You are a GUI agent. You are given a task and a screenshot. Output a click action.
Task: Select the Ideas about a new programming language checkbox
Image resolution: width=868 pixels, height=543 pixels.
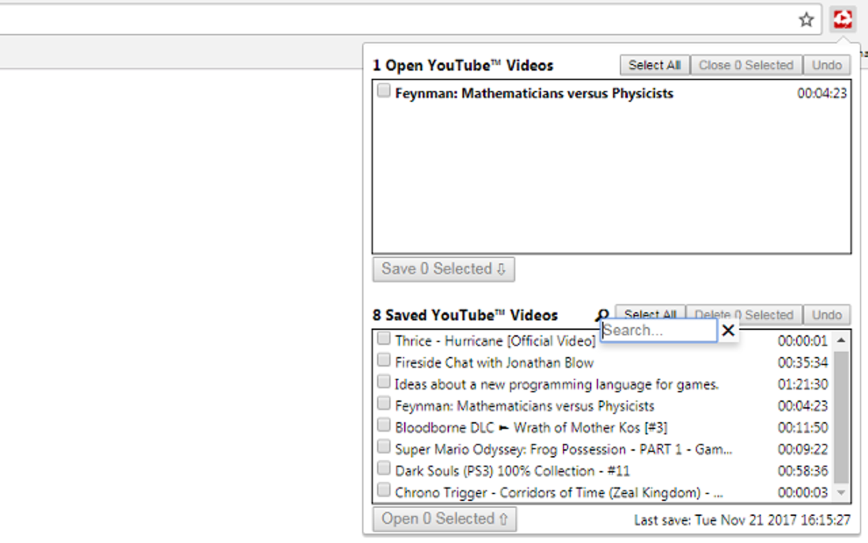pyautogui.click(x=384, y=382)
